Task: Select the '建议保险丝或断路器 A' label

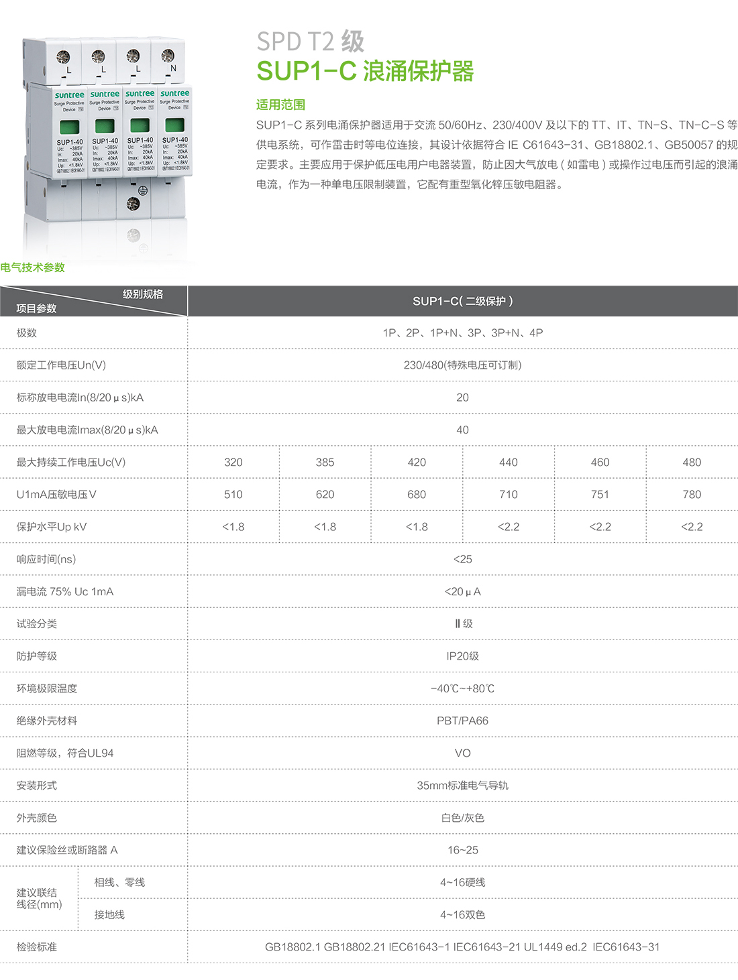Action: (x=67, y=850)
